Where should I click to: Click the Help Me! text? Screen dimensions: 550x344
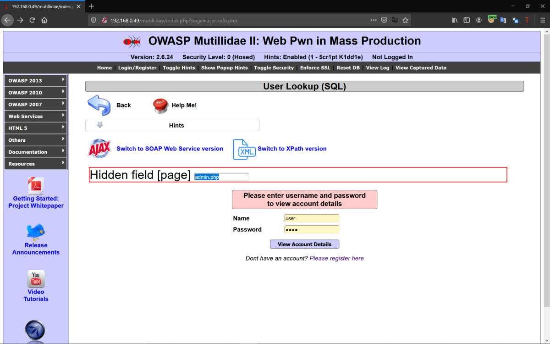point(184,105)
